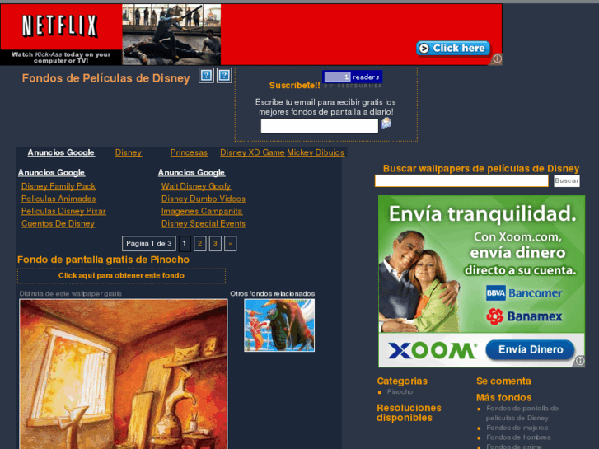599x449 pixels.
Task: Go to pagination page 2
Action: 199,243
